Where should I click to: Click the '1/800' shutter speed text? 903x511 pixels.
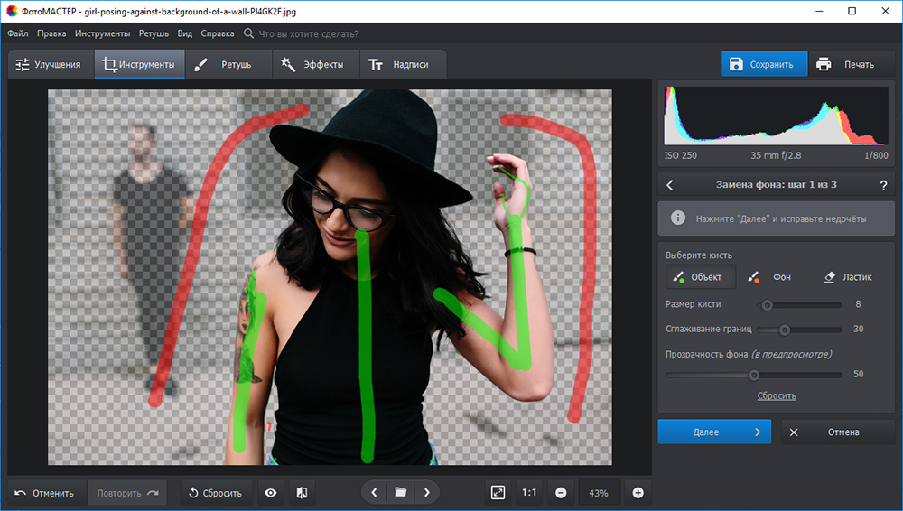[x=876, y=155]
